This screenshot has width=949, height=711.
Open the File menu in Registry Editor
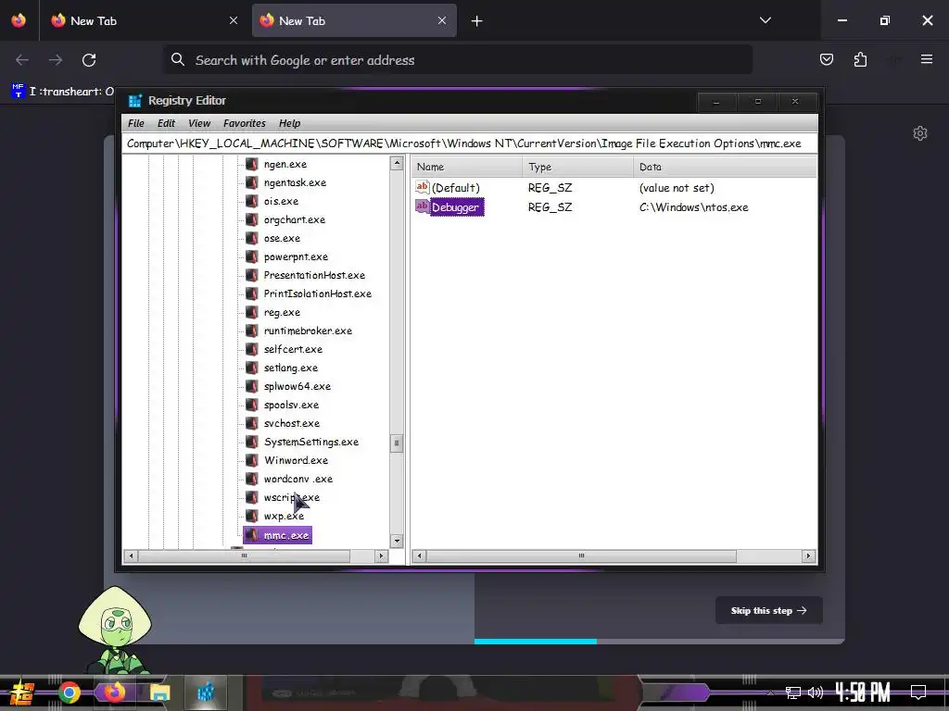[135, 123]
